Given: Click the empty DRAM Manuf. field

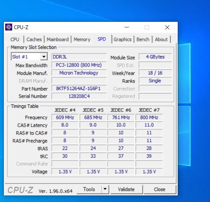Looking at the screenshot, I should (x=79, y=81).
